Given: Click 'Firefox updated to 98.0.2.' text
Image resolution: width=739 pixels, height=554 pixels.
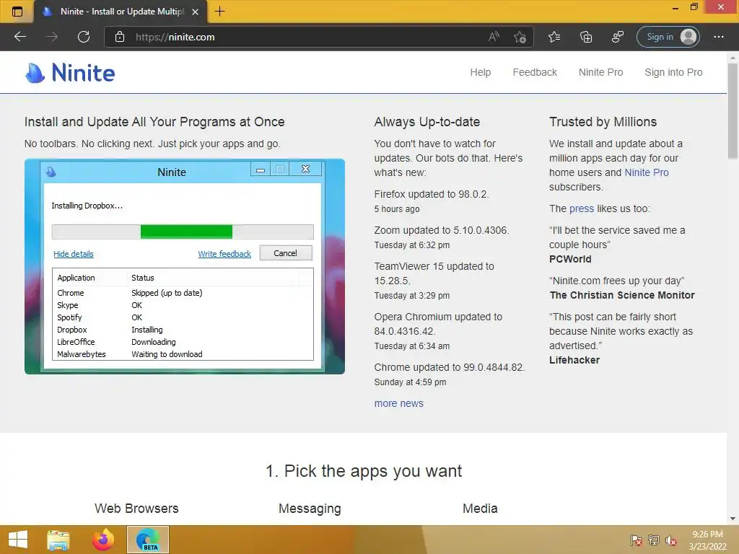Looking at the screenshot, I should tap(432, 194).
